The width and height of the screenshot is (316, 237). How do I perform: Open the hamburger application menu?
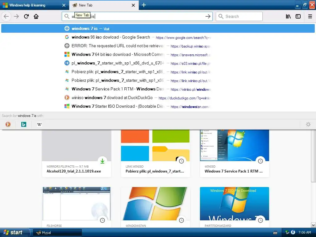pos(310,16)
